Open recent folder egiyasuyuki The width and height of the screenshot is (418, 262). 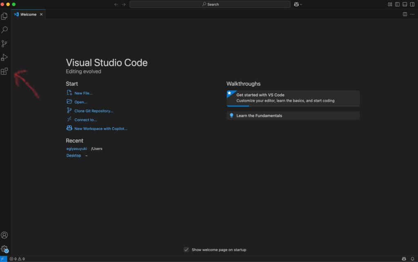(76, 149)
